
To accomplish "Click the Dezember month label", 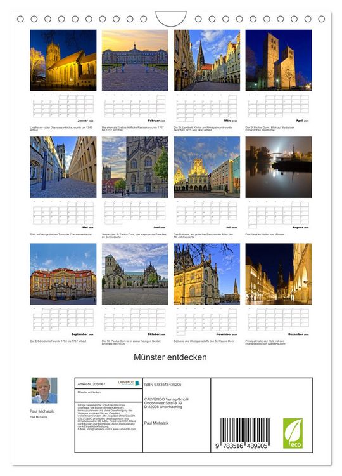I will pos(298,334).
